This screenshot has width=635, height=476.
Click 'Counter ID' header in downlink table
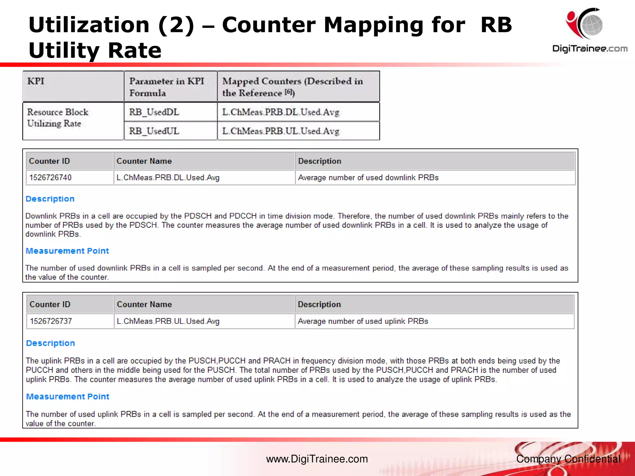pos(70,161)
